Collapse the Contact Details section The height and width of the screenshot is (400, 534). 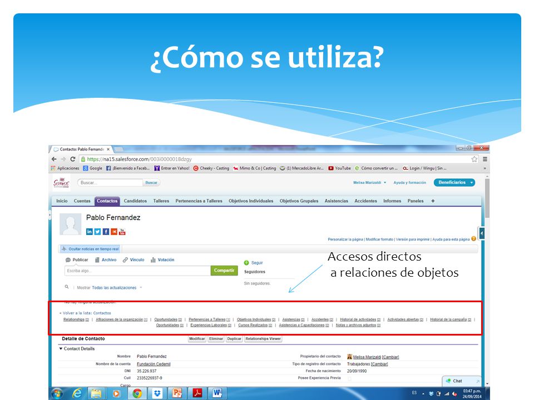click(x=61, y=349)
